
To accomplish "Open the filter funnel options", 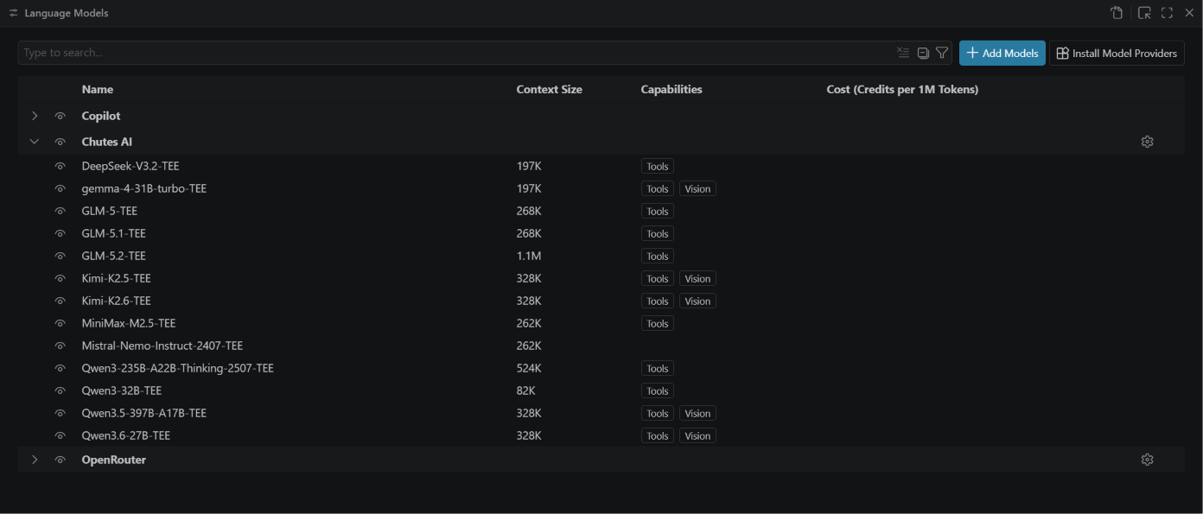I will [942, 53].
